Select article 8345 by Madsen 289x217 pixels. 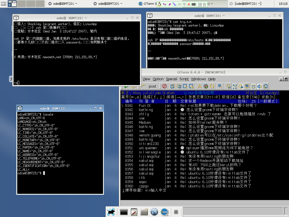pos(200,123)
